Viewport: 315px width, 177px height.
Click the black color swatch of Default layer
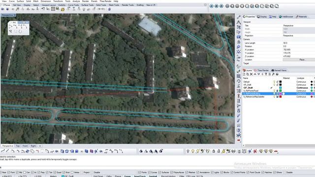281,82
